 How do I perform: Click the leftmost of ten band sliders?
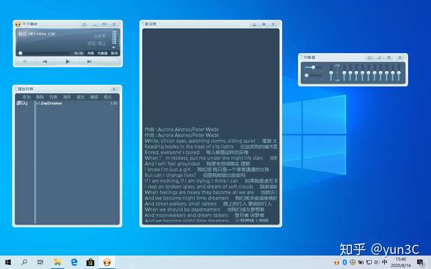point(344,73)
